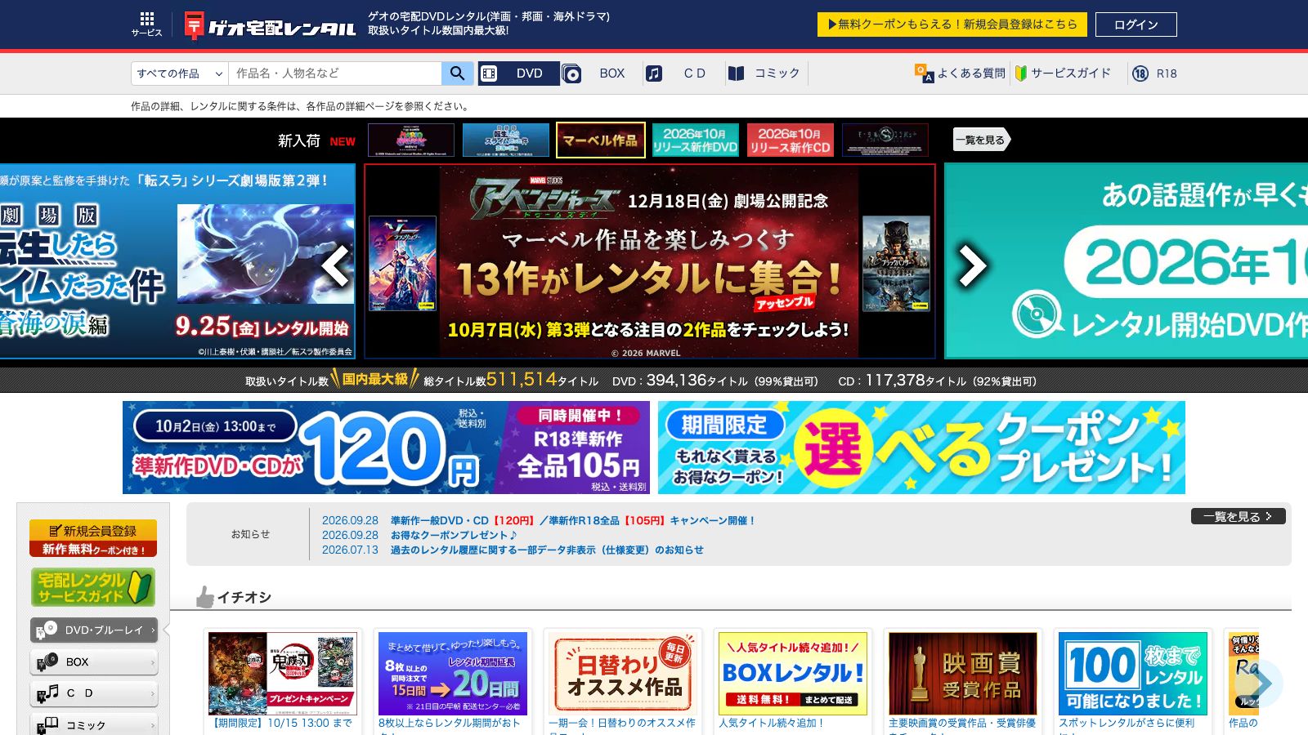Viewport: 1308px width, 735px height.
Task: Click 【期間限定】10/15 13:00 まで caption
Action: (x=282, y=723)
